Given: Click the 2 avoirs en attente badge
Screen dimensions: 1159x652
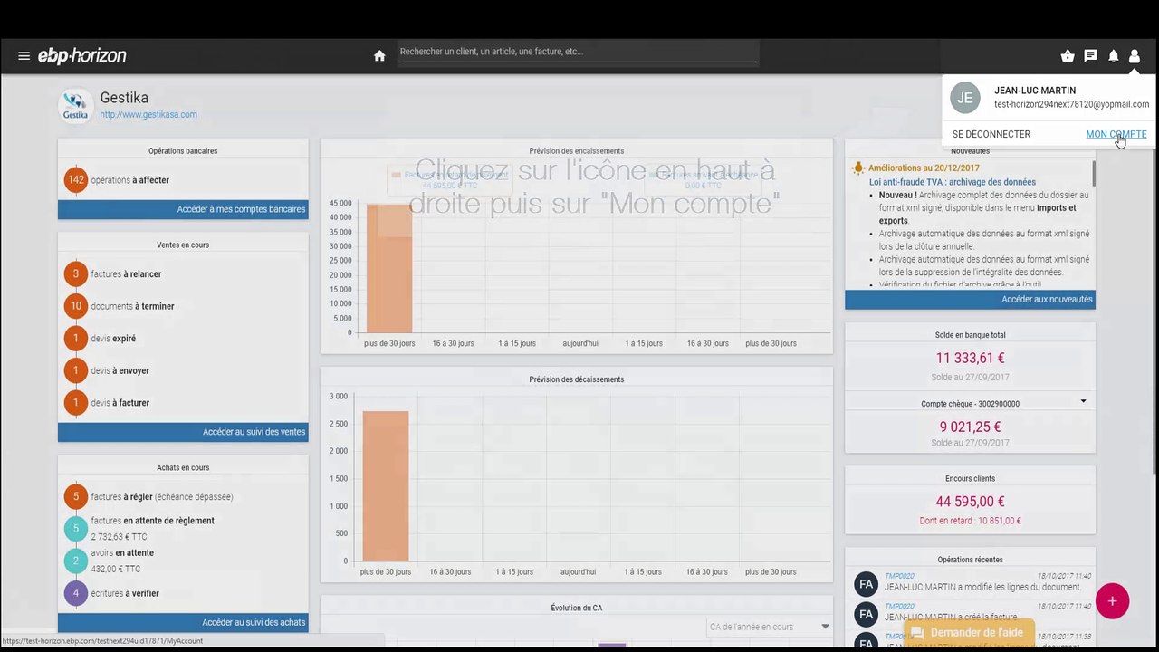Looking at the screenshot, I should 76,561.
